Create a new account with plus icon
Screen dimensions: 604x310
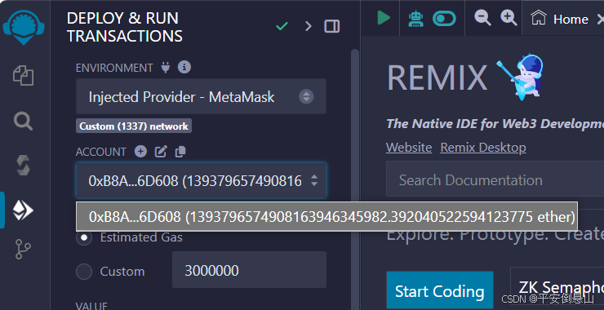tap(140, 152)
